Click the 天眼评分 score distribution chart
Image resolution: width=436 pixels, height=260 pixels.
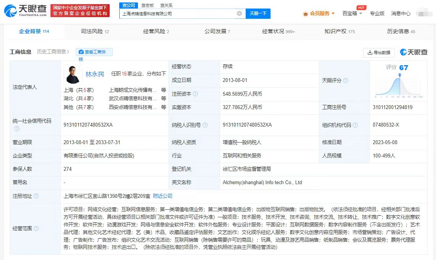tap(399, 86)
